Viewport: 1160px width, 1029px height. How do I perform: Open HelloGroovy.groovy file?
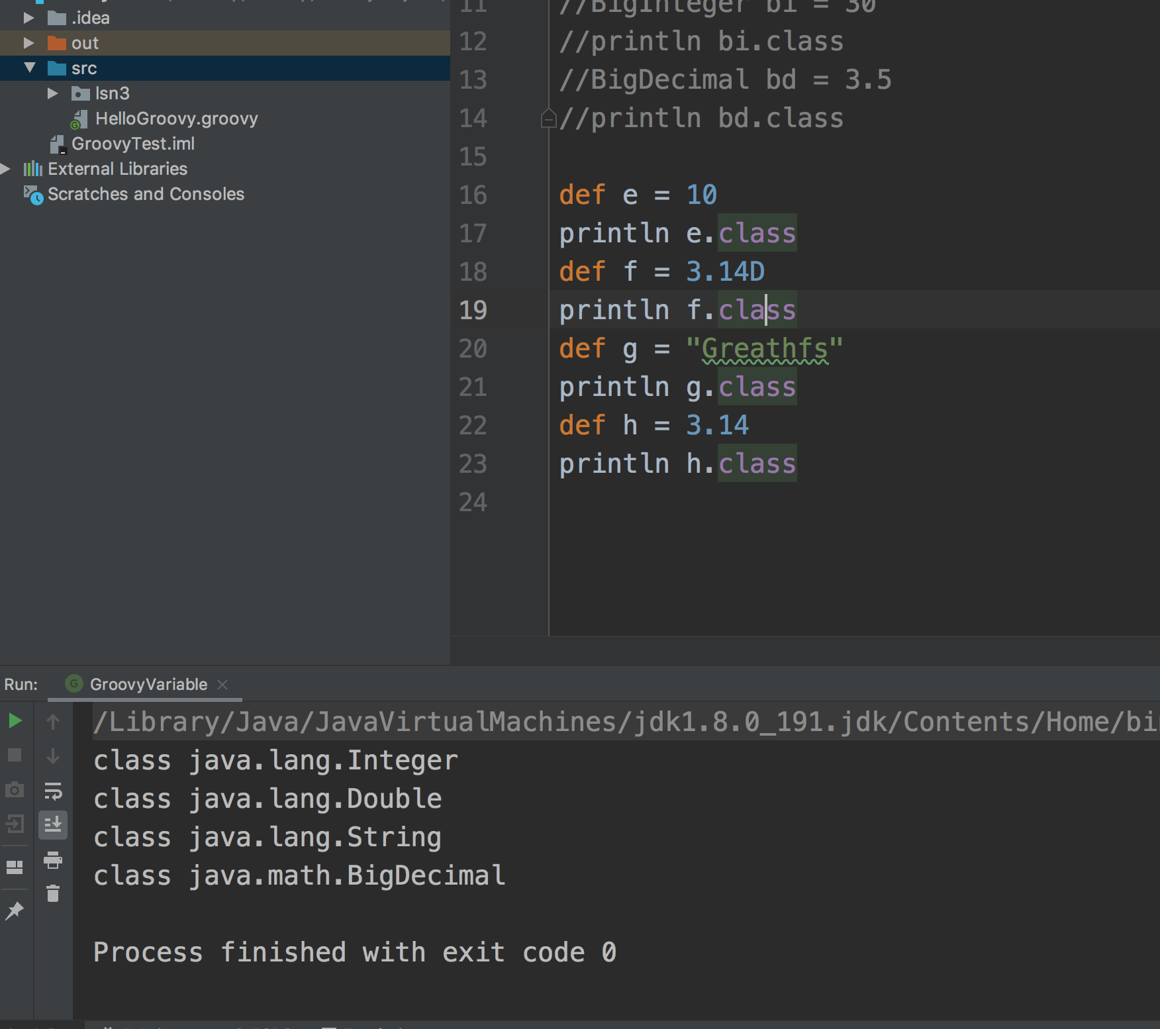176,119
